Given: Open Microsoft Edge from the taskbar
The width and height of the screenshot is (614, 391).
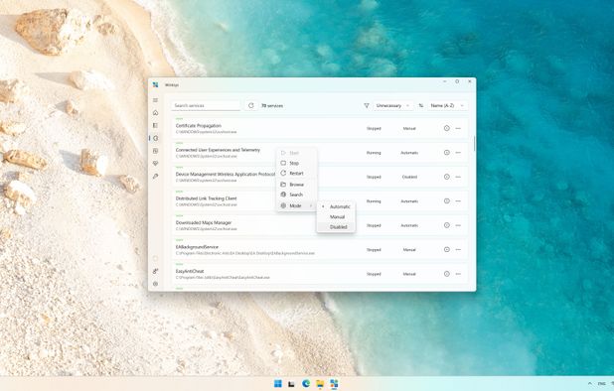Looking at the screenshot, I should pyautogui.click(x=306, y=384).
